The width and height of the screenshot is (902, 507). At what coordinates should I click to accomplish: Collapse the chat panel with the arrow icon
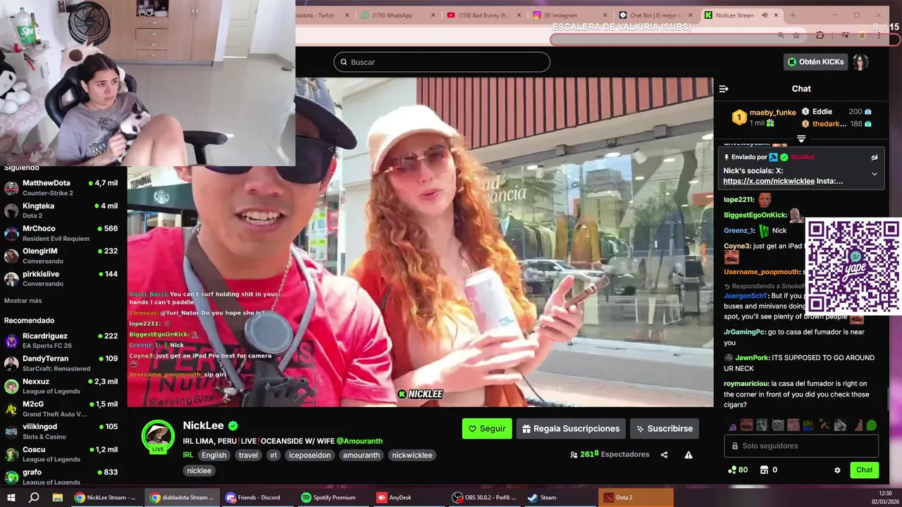[x=724, y=89]
